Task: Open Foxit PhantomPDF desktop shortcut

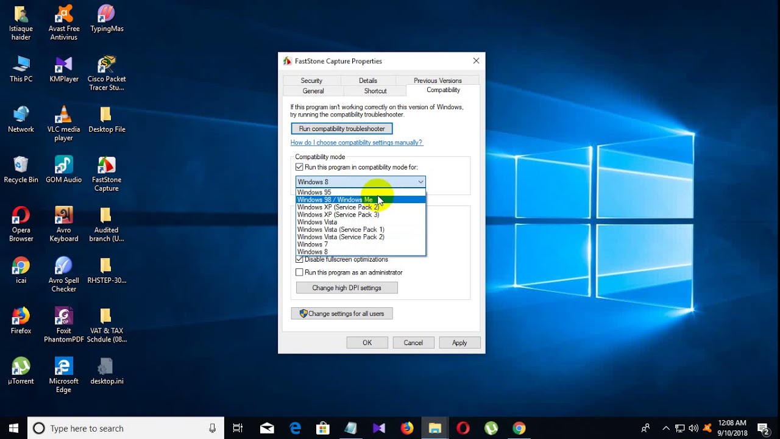Action: click(63, 325)
